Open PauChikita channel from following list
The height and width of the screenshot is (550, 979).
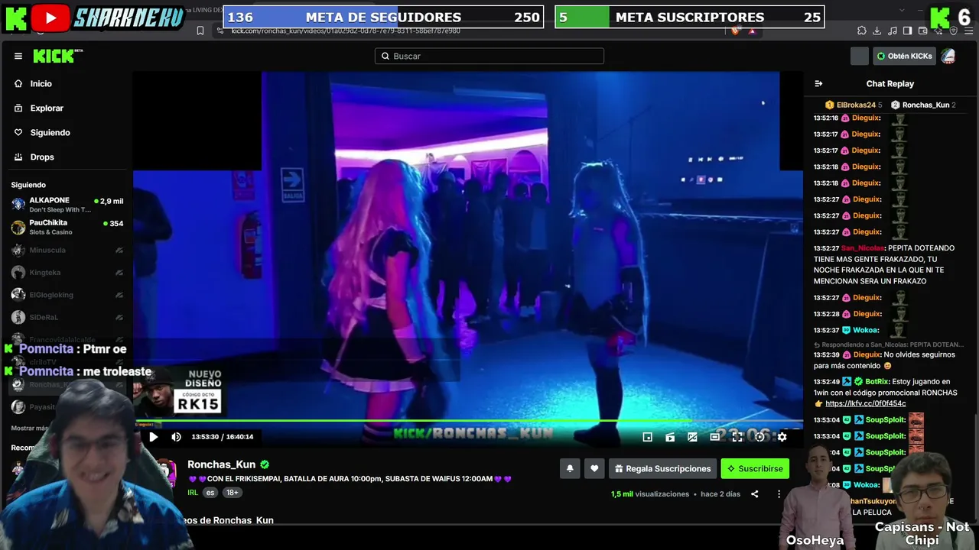[x=67, y=227]
